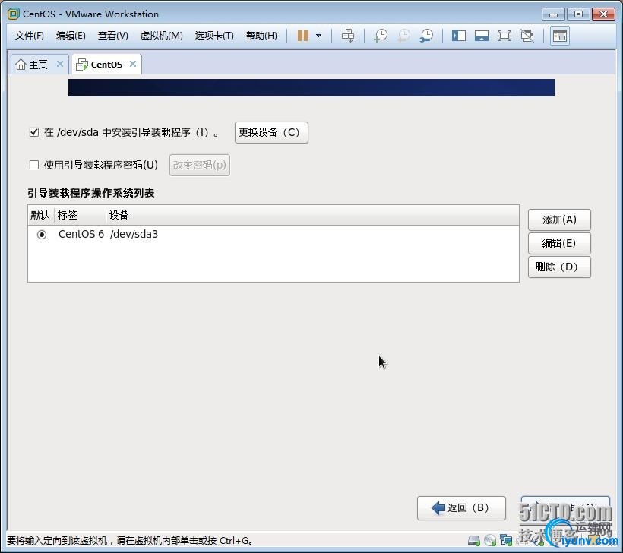Click the revert to snapshot icon

403,36
